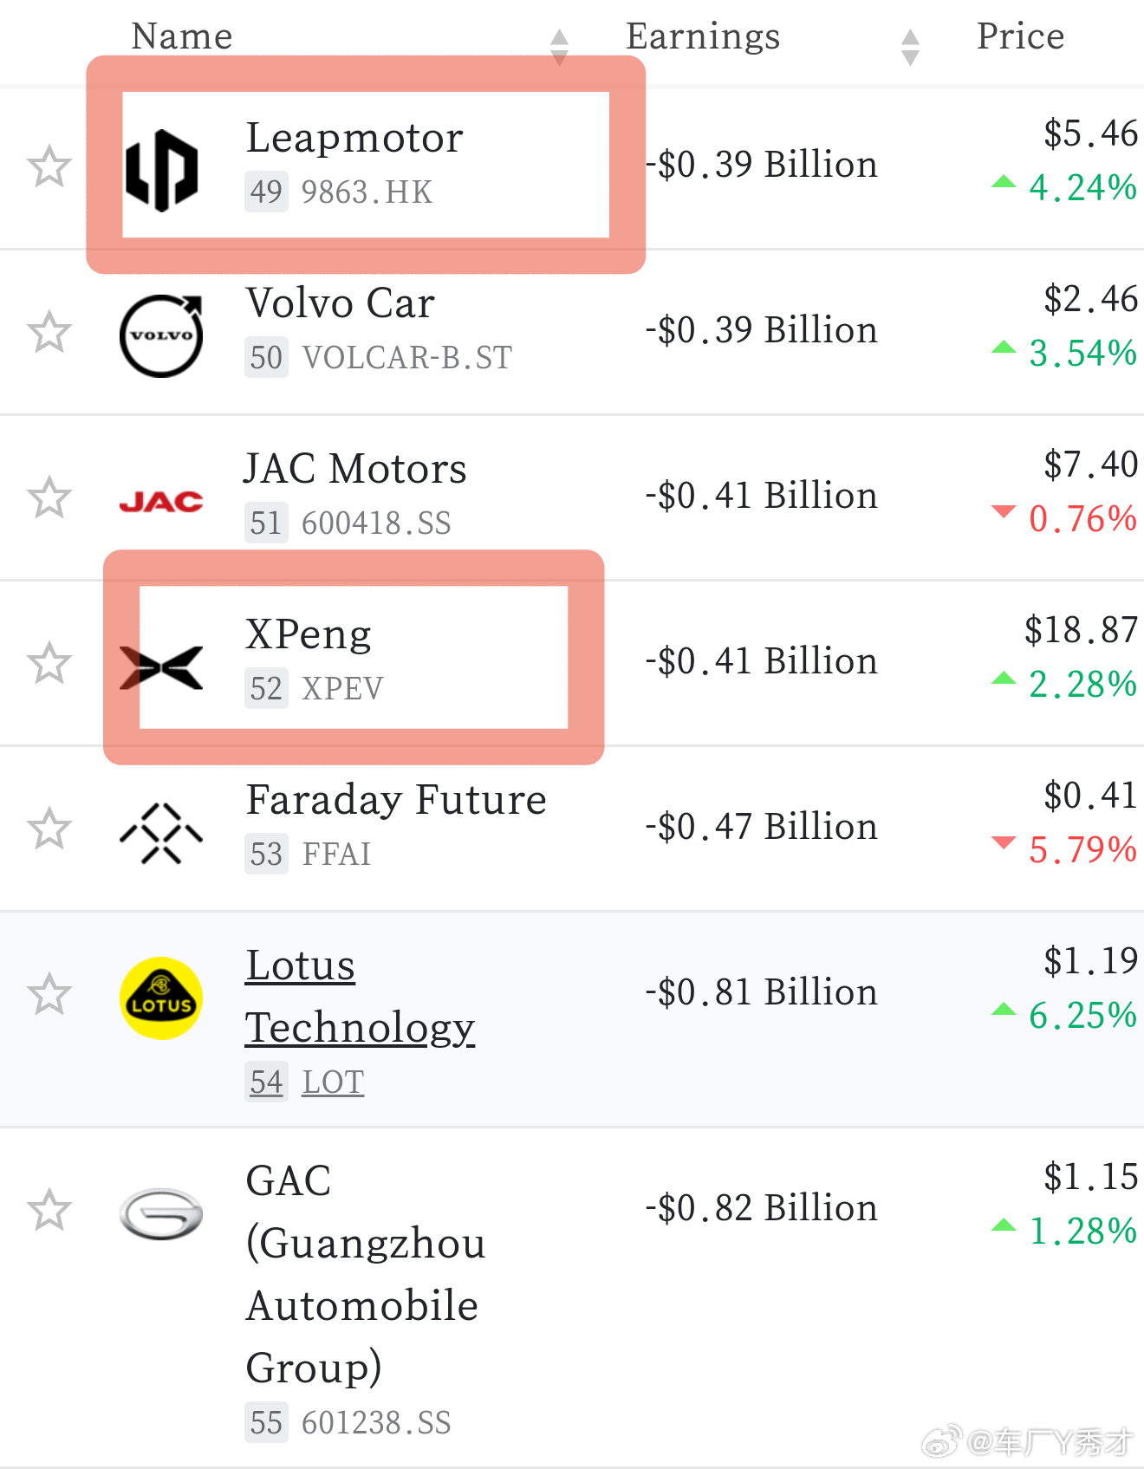Viewport: 1144px width, 1469px height.
Task: Select the JAC Motors 600418.SS ticker
Action: tap(376, 523)
